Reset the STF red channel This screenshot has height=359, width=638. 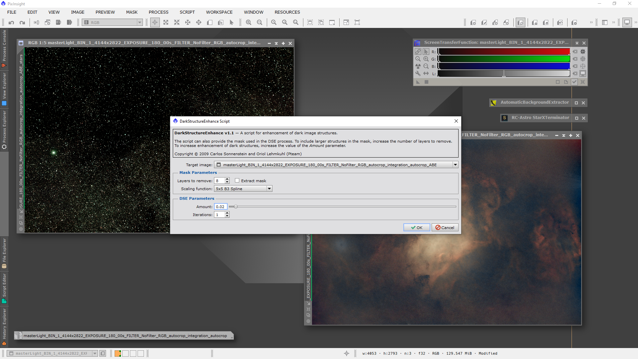pos(575,52)
